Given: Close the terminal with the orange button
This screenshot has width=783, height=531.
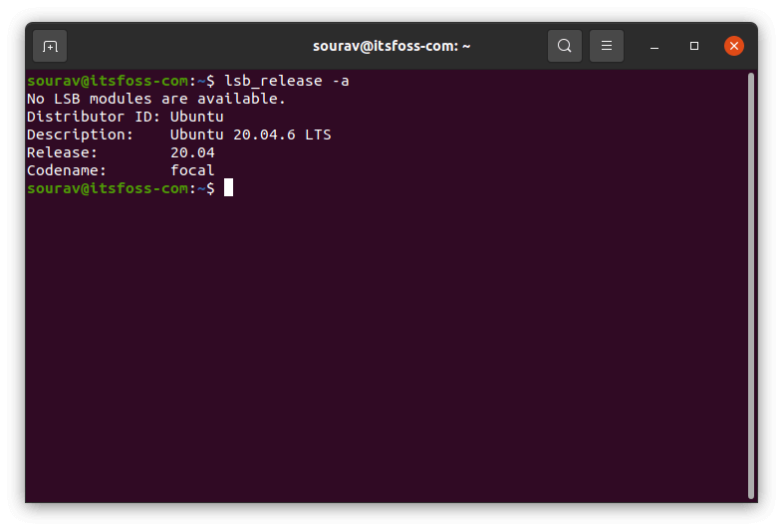Looking at the screenshot, I should coord(734,46).
